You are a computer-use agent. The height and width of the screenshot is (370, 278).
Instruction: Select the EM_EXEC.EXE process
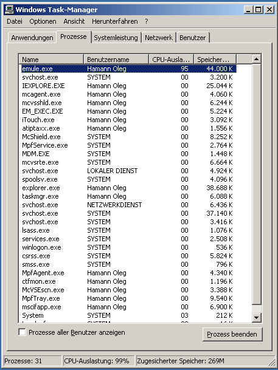click(x=128, y=111)
